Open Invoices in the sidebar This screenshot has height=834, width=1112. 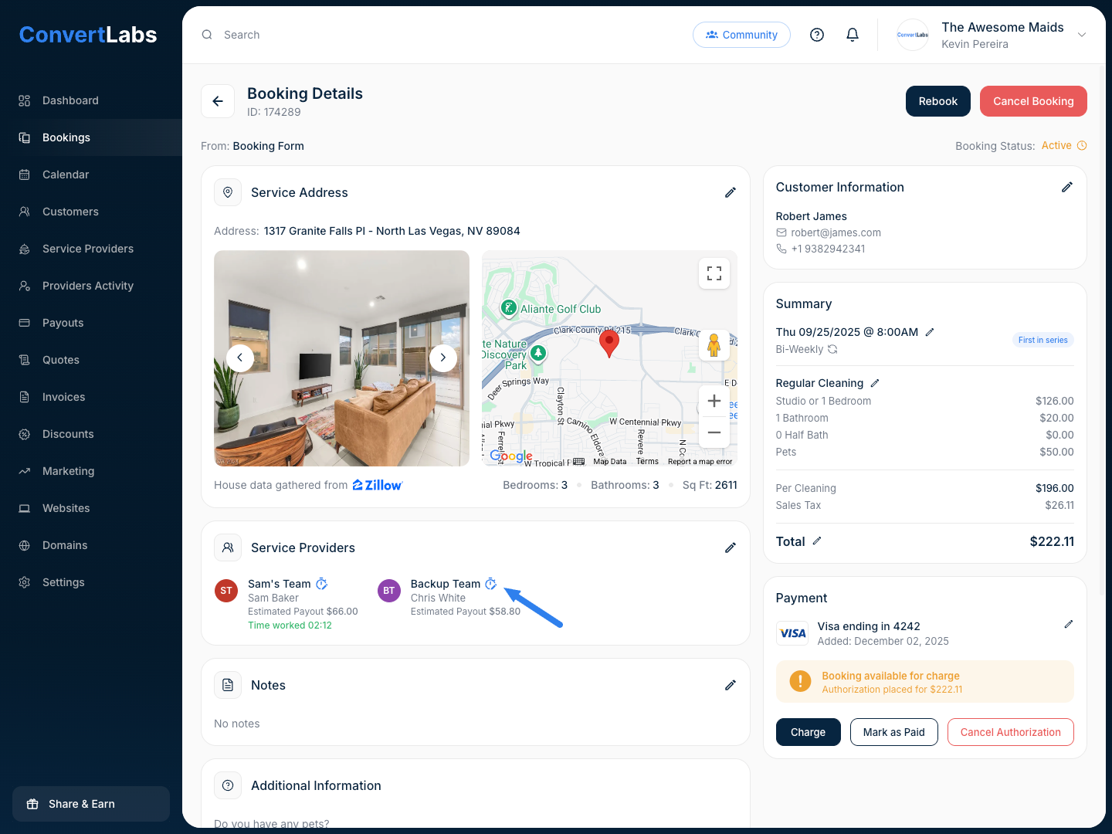[x=91, y=397]
